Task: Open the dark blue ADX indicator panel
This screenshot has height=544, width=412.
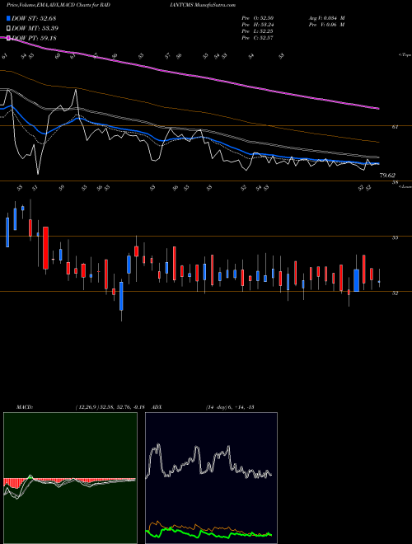Action: [x=211, y=478]
